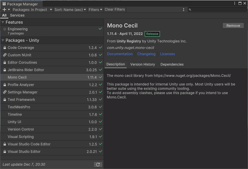Select the Profile Analyzer package
The height and width of the screenshot is (169, 248).
52,85
